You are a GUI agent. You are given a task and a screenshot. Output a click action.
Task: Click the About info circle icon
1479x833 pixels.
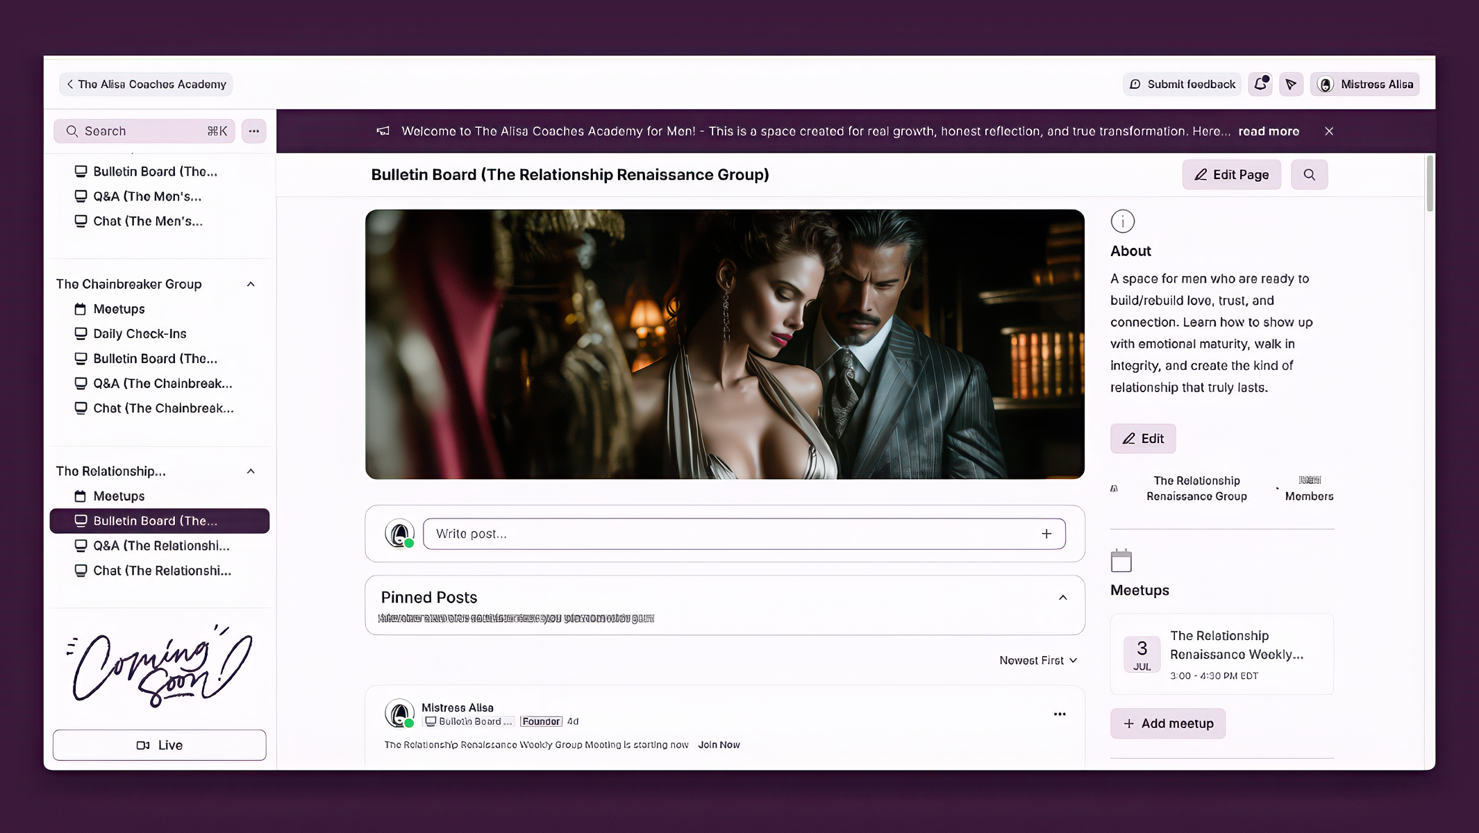coord(1122,221)
